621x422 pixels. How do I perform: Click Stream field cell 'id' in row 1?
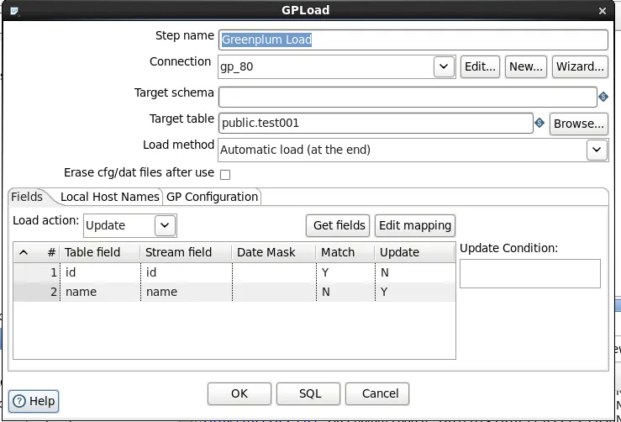coord(187,272)
